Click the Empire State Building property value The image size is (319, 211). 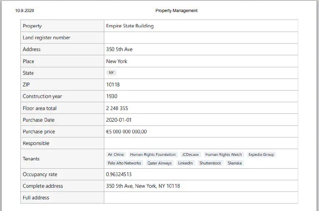click(130, 26)
